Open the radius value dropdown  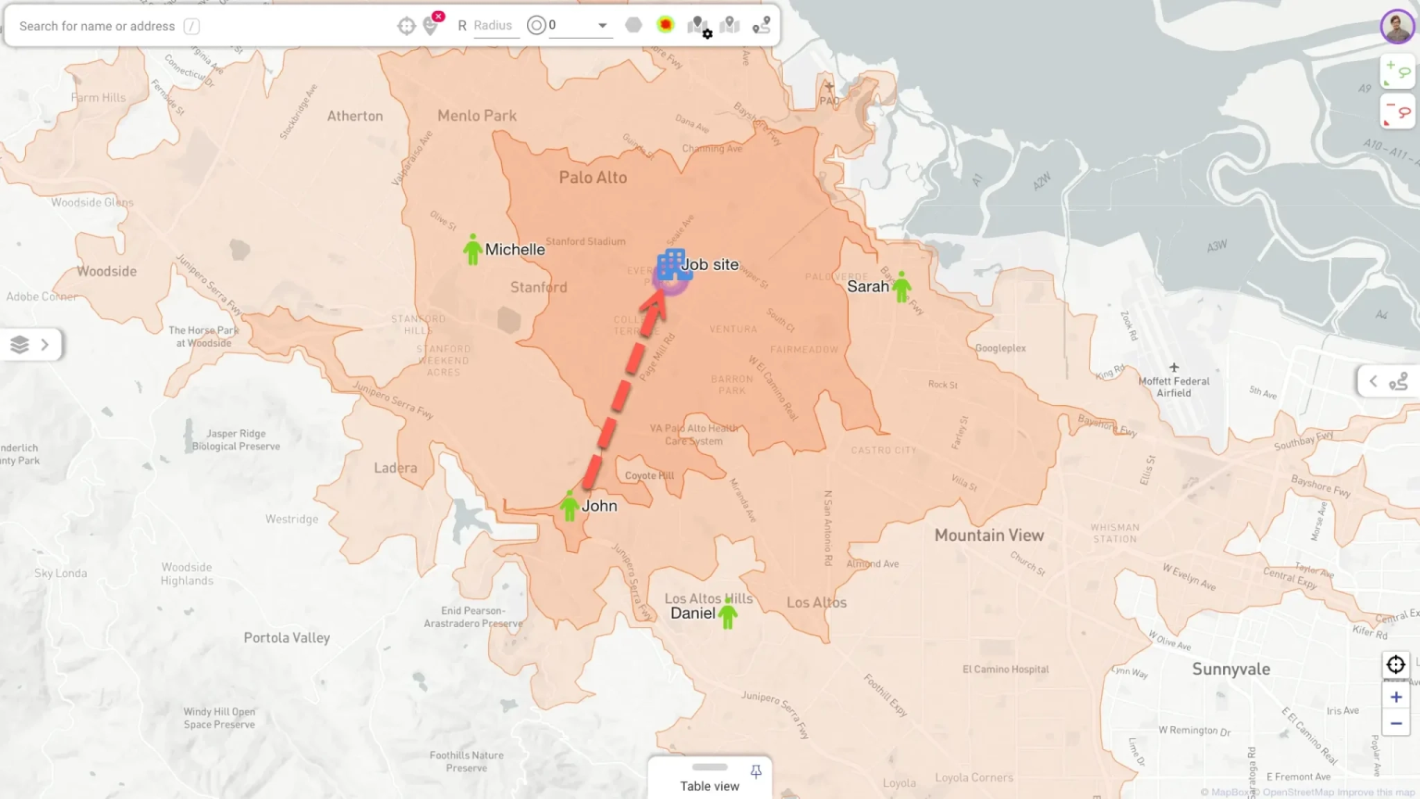pyautogui.click(x=603, y=25)
